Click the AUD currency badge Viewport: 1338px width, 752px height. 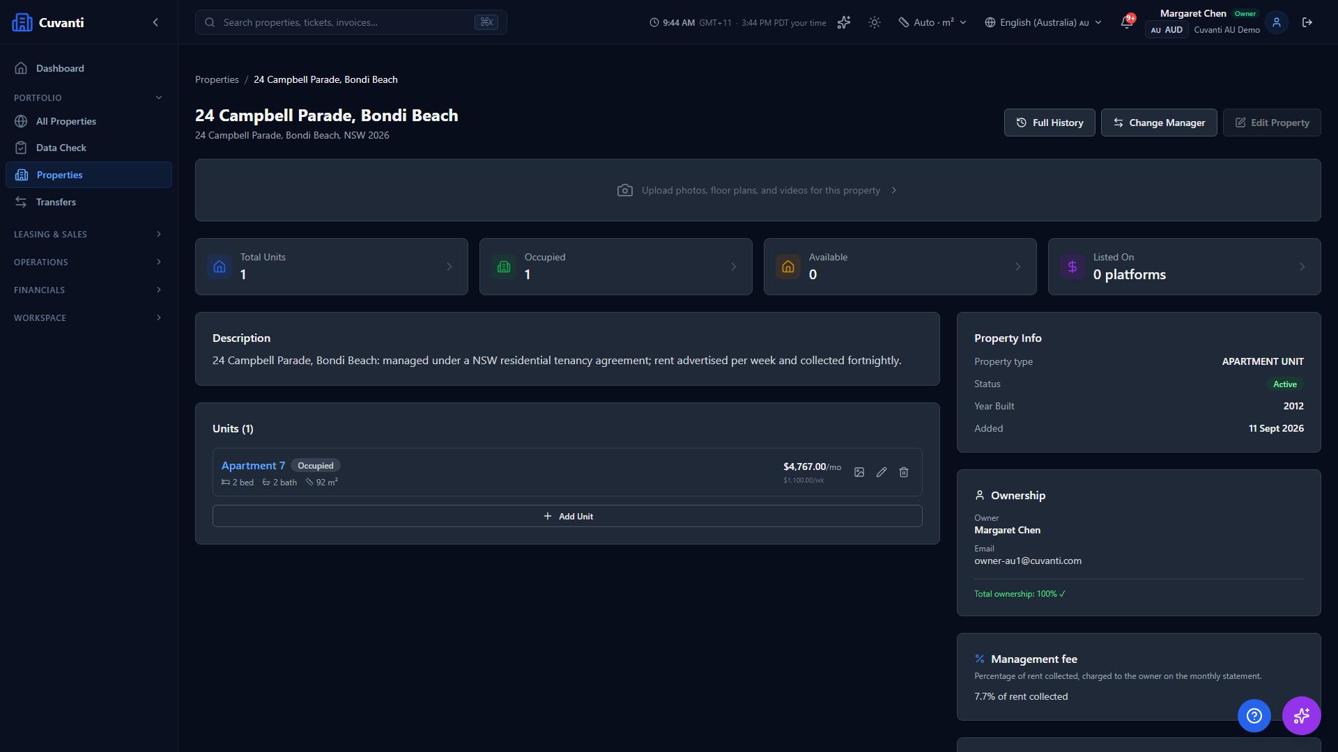[x=1167, y=30]
